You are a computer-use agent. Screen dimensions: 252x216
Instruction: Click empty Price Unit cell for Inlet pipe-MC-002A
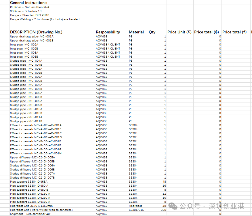pos(180,44)
